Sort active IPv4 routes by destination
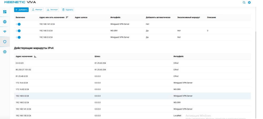 coord(35,56)
